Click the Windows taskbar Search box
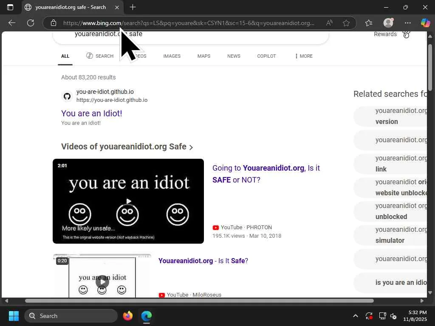435x326 pixels. [71, 316]
